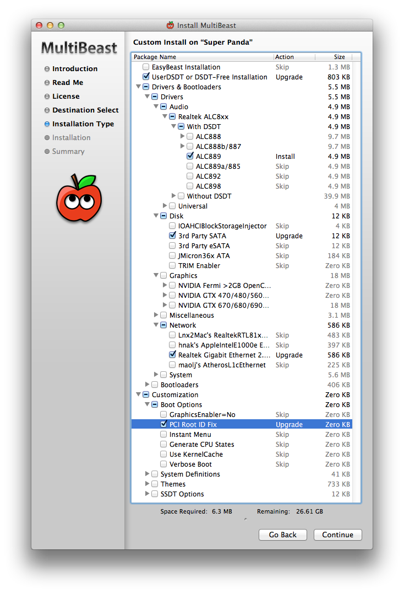Select the JMicron36x ATA row text
Viewport: 404px width, 593px height.
(x=204, y=255)
